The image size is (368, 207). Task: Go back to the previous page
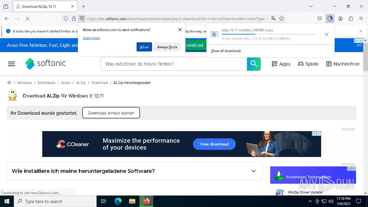[7, 19]
